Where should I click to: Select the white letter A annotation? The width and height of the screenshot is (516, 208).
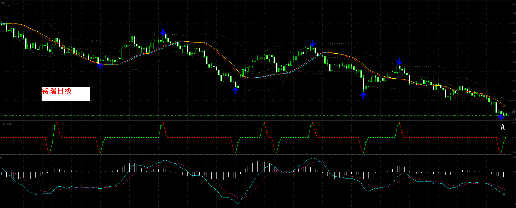(502, 127)
